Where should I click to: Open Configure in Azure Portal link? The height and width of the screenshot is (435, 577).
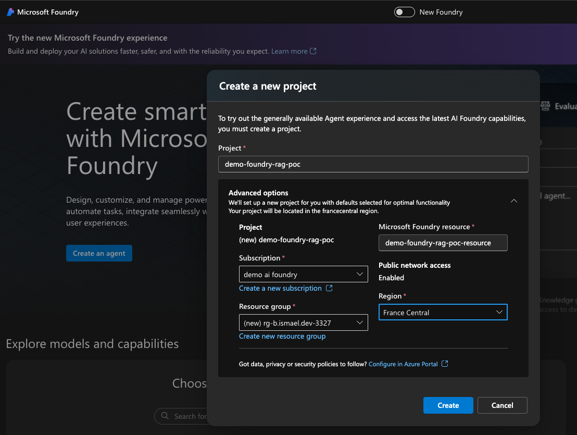click(404, 364)
